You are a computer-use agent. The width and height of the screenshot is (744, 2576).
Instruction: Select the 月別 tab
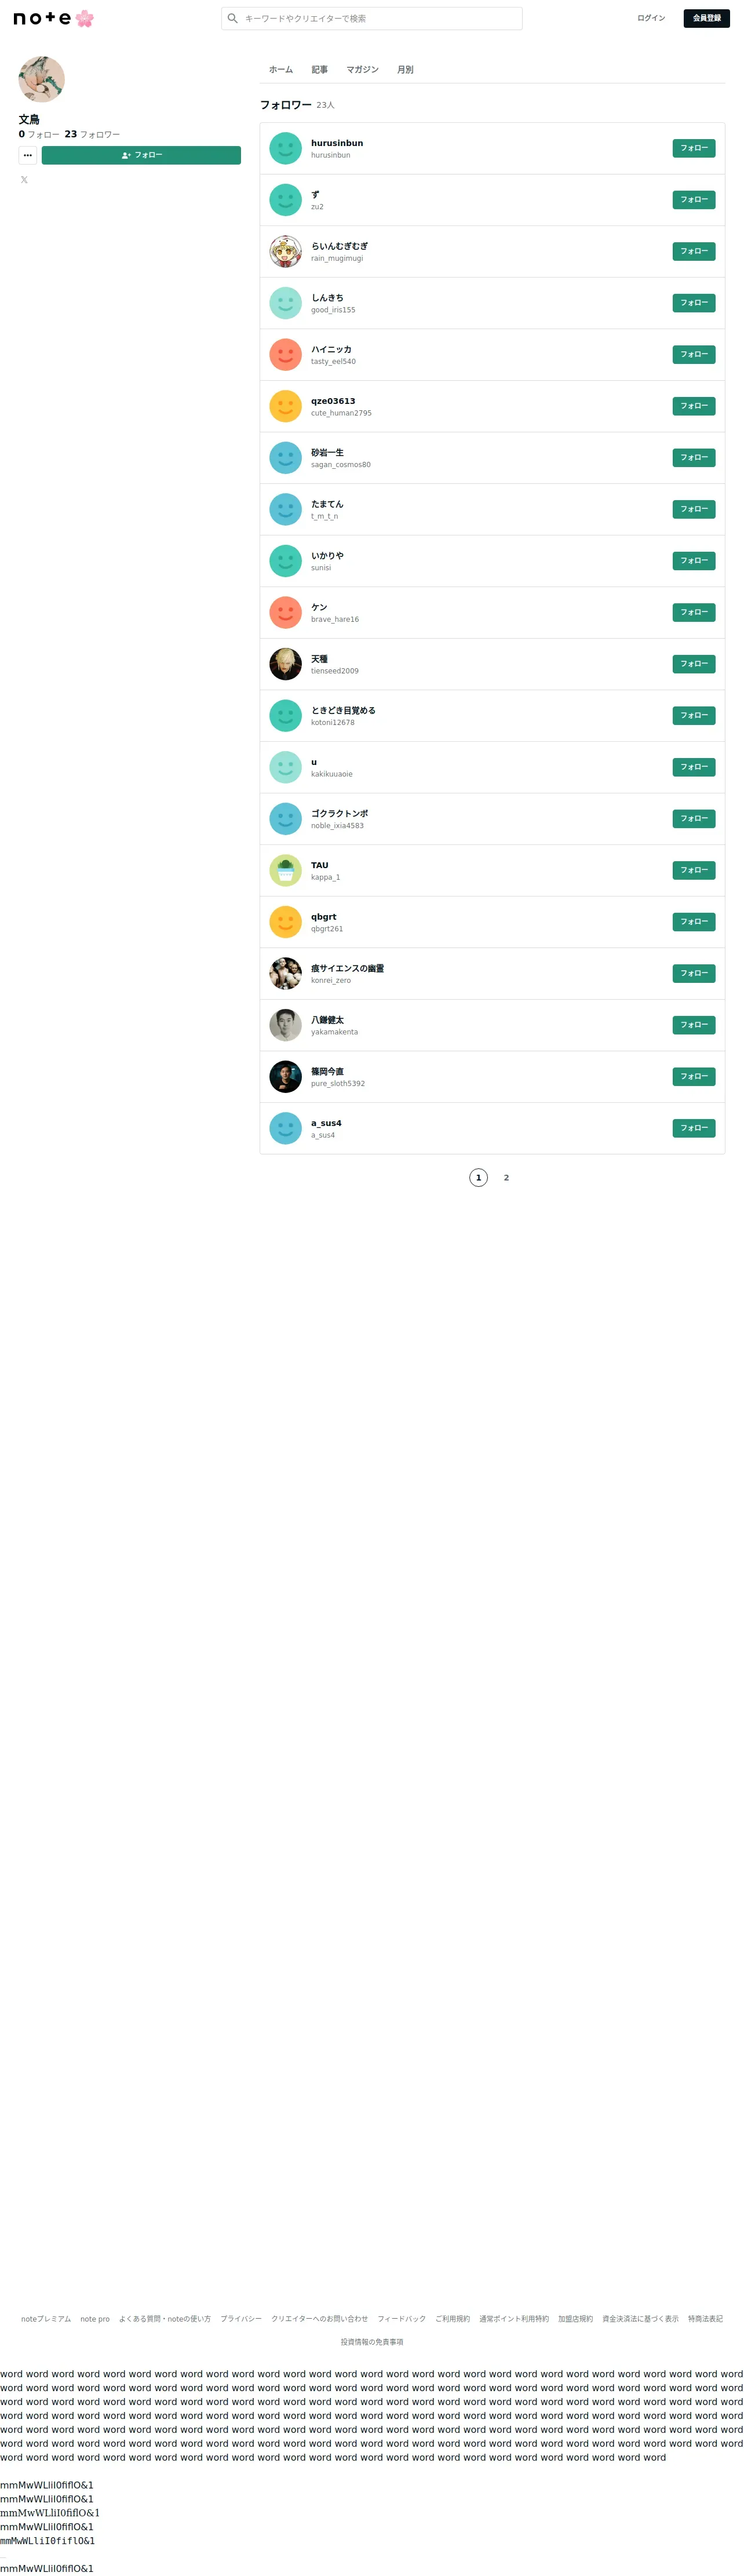click(x=405, y=70)
